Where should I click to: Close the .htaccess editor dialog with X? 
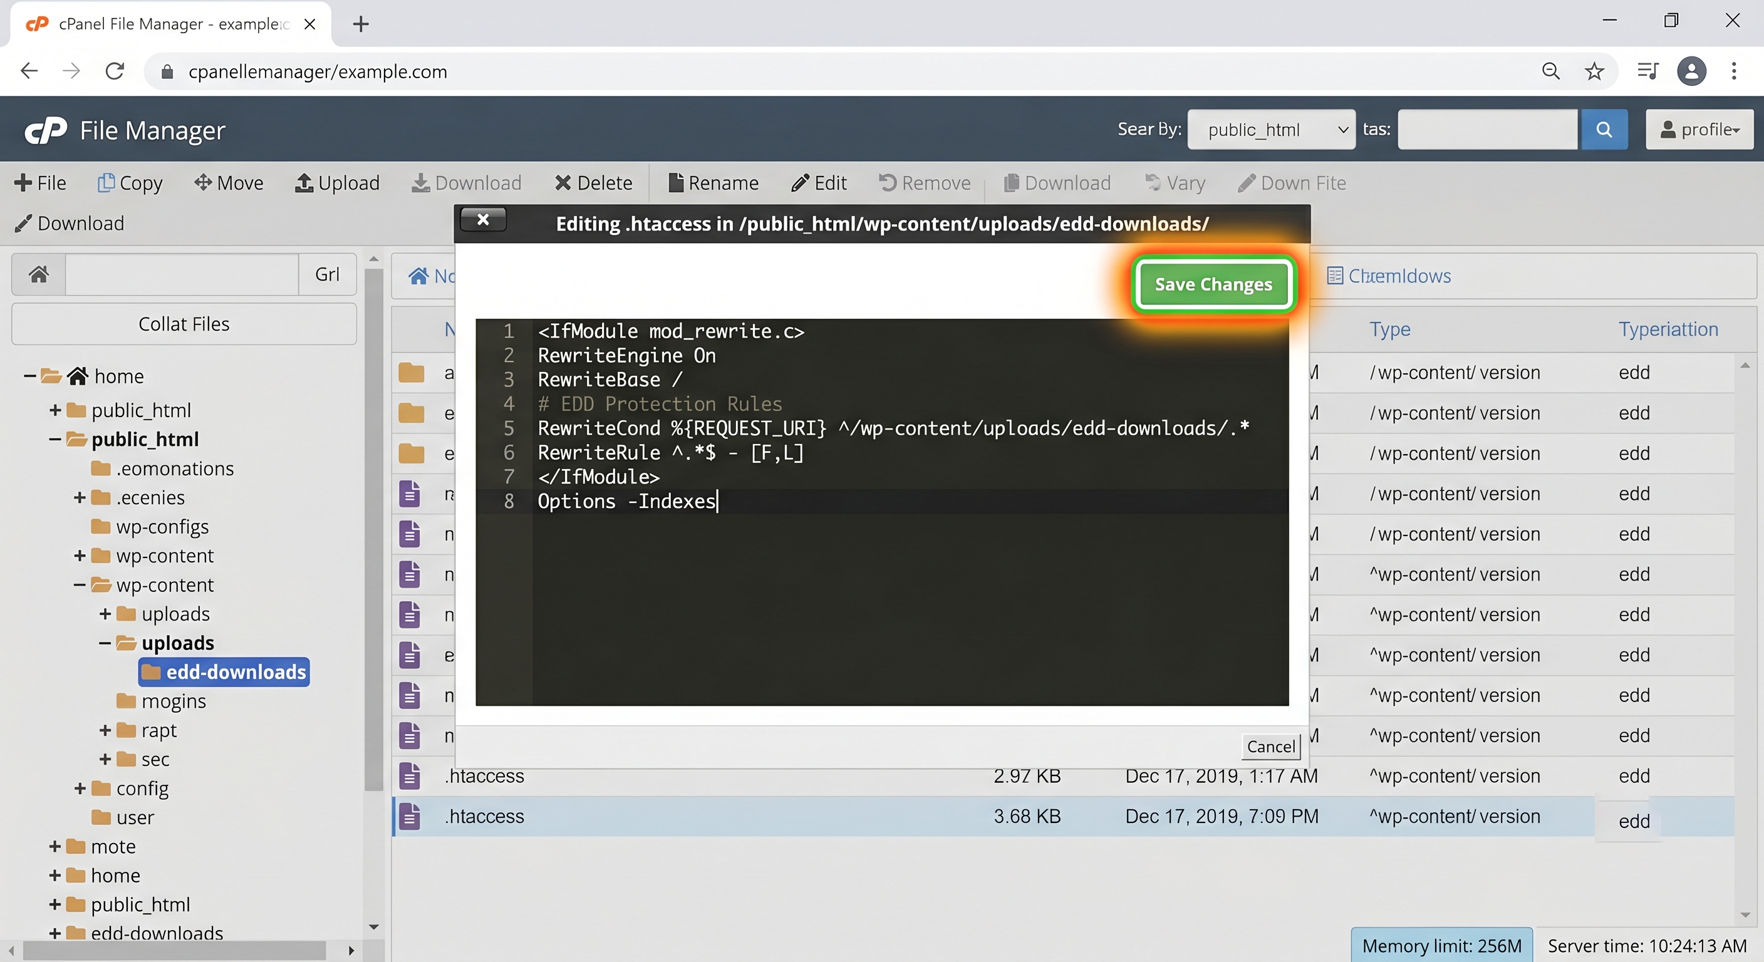click(483, 220)
